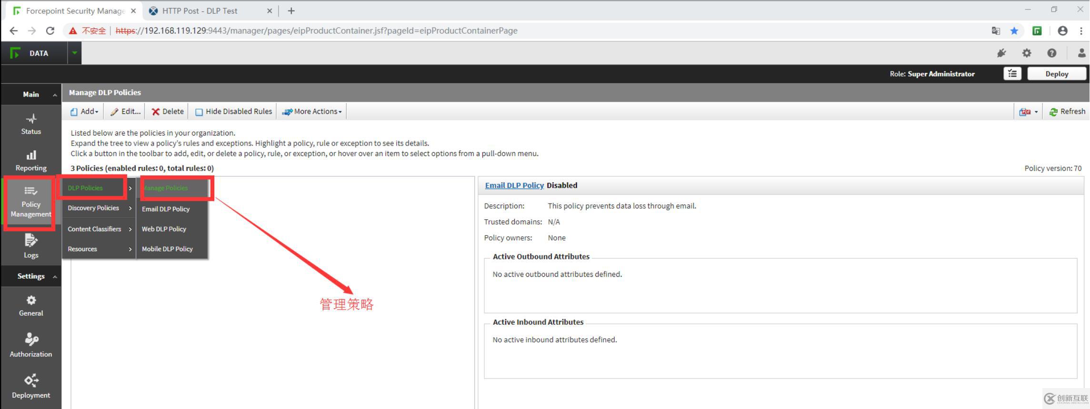
Task: Click the plug connection icon in header
Action: (x=1001, y=53)
